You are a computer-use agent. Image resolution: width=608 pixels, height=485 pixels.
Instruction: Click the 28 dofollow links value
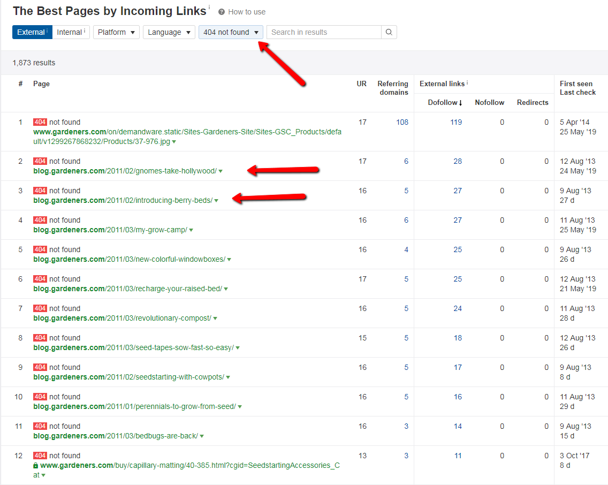(x=458, y=161)
